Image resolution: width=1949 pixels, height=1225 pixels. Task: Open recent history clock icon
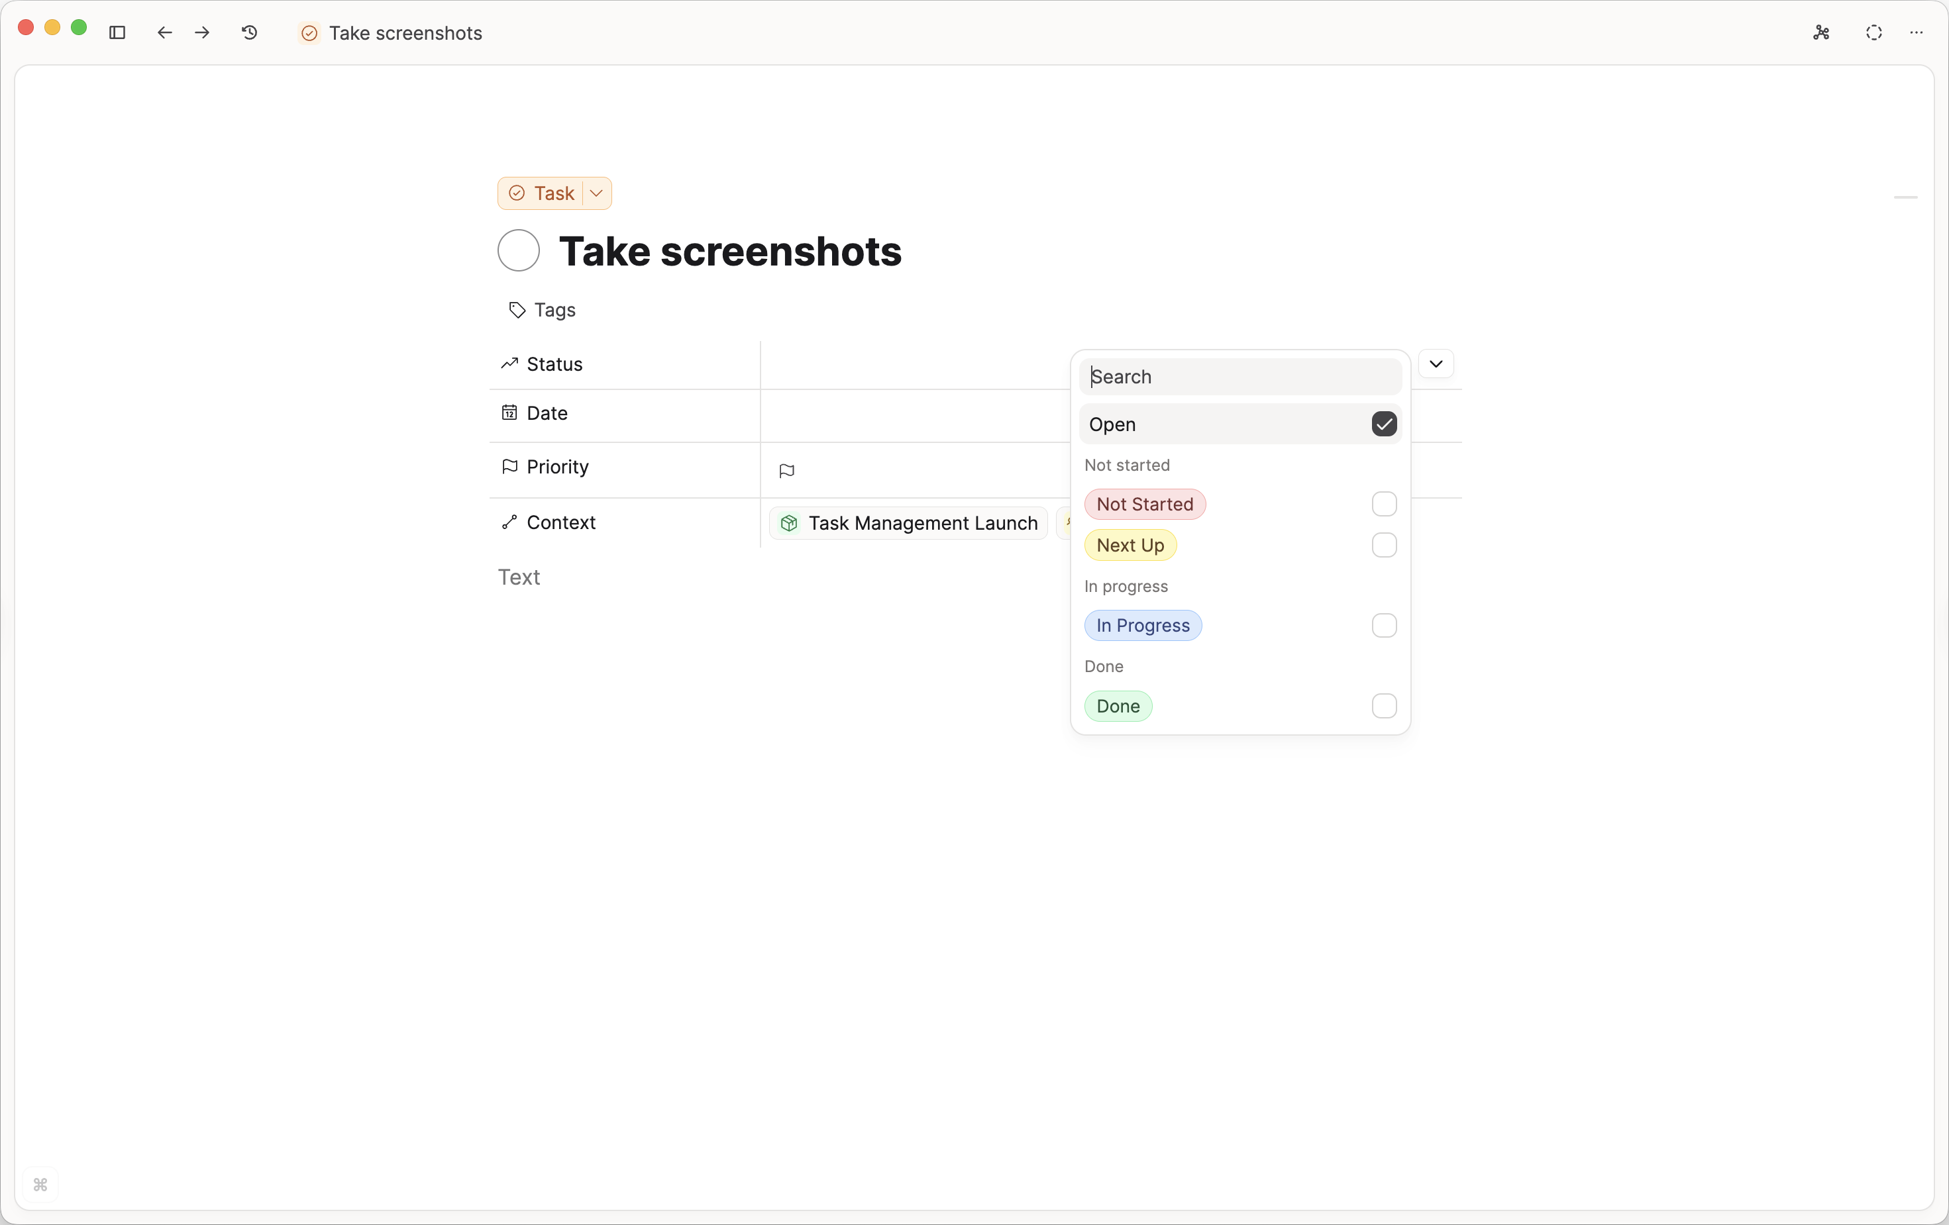(249, 32)
